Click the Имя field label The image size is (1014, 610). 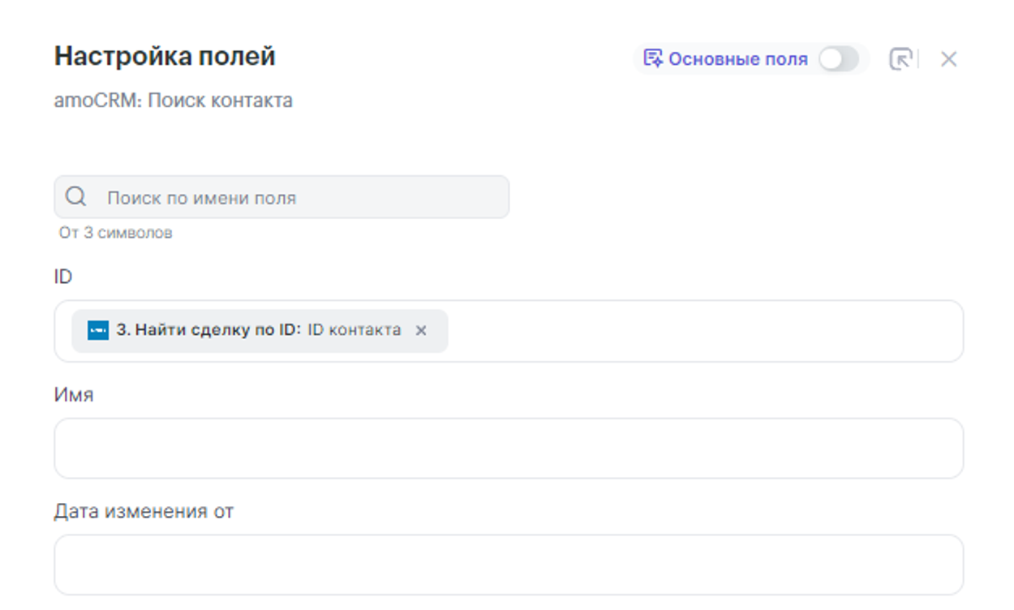[x=74, y=395]
